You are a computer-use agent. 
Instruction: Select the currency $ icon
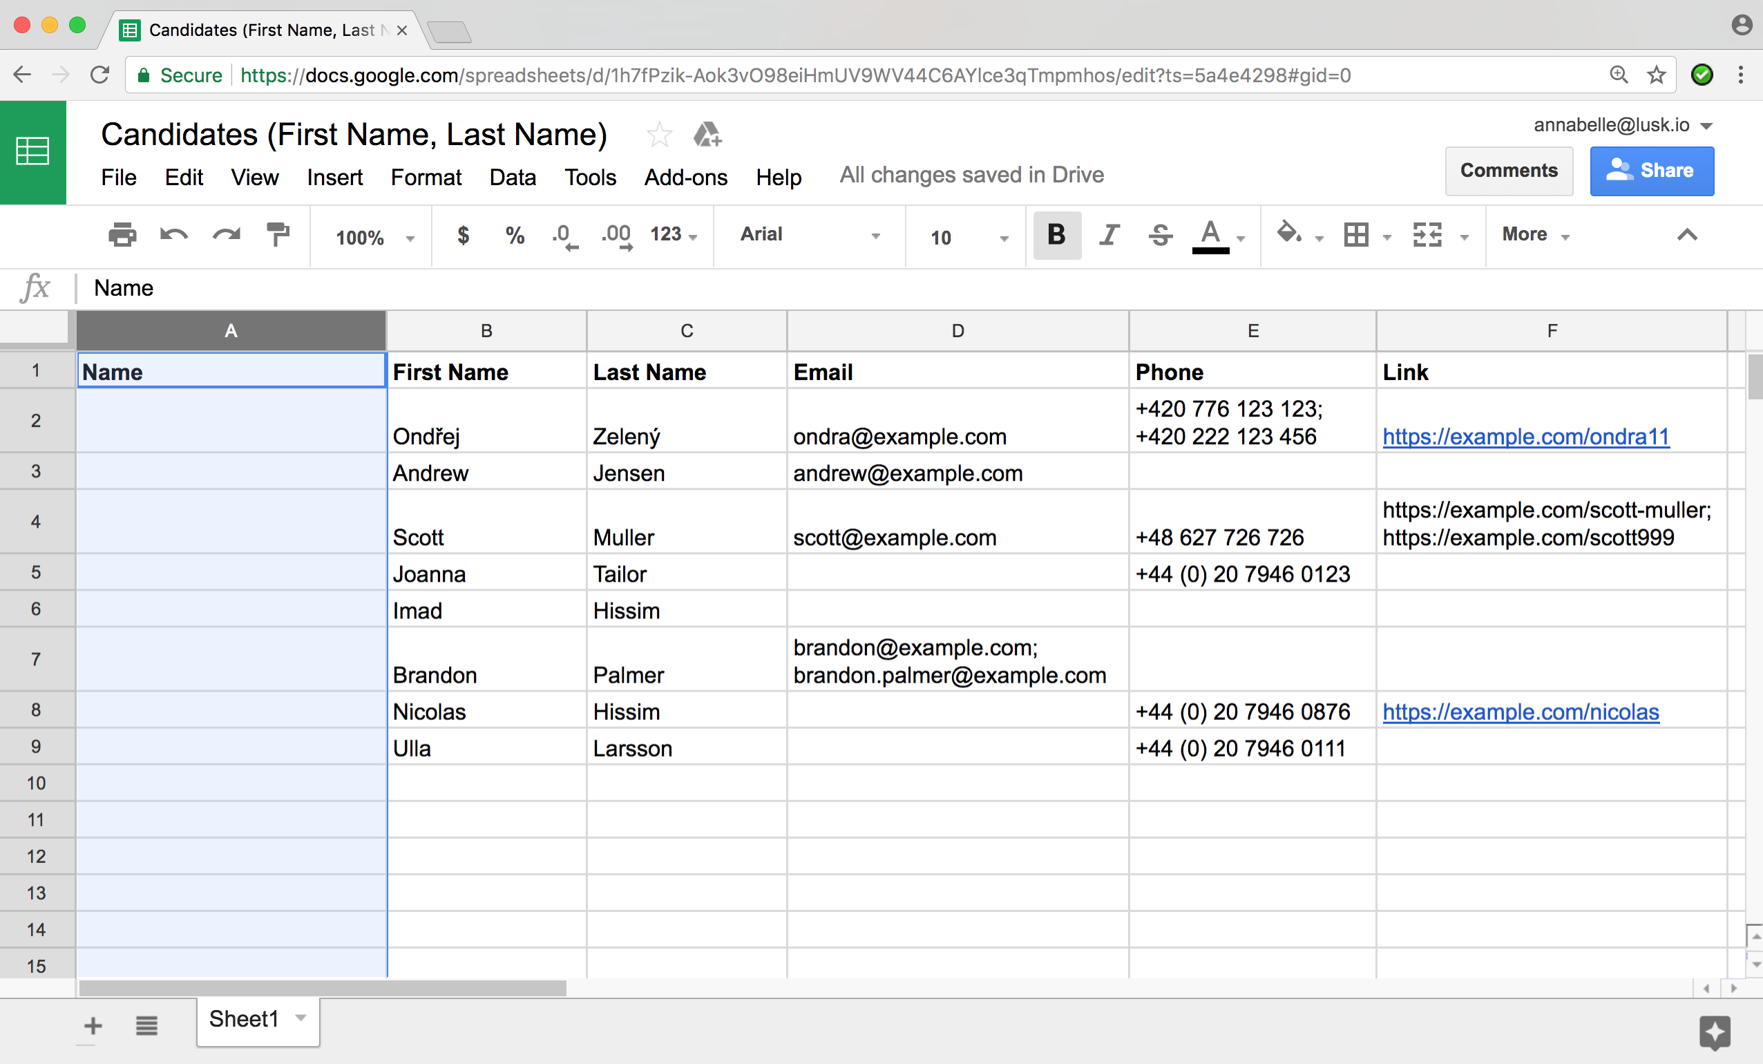[x=459, y=234]
